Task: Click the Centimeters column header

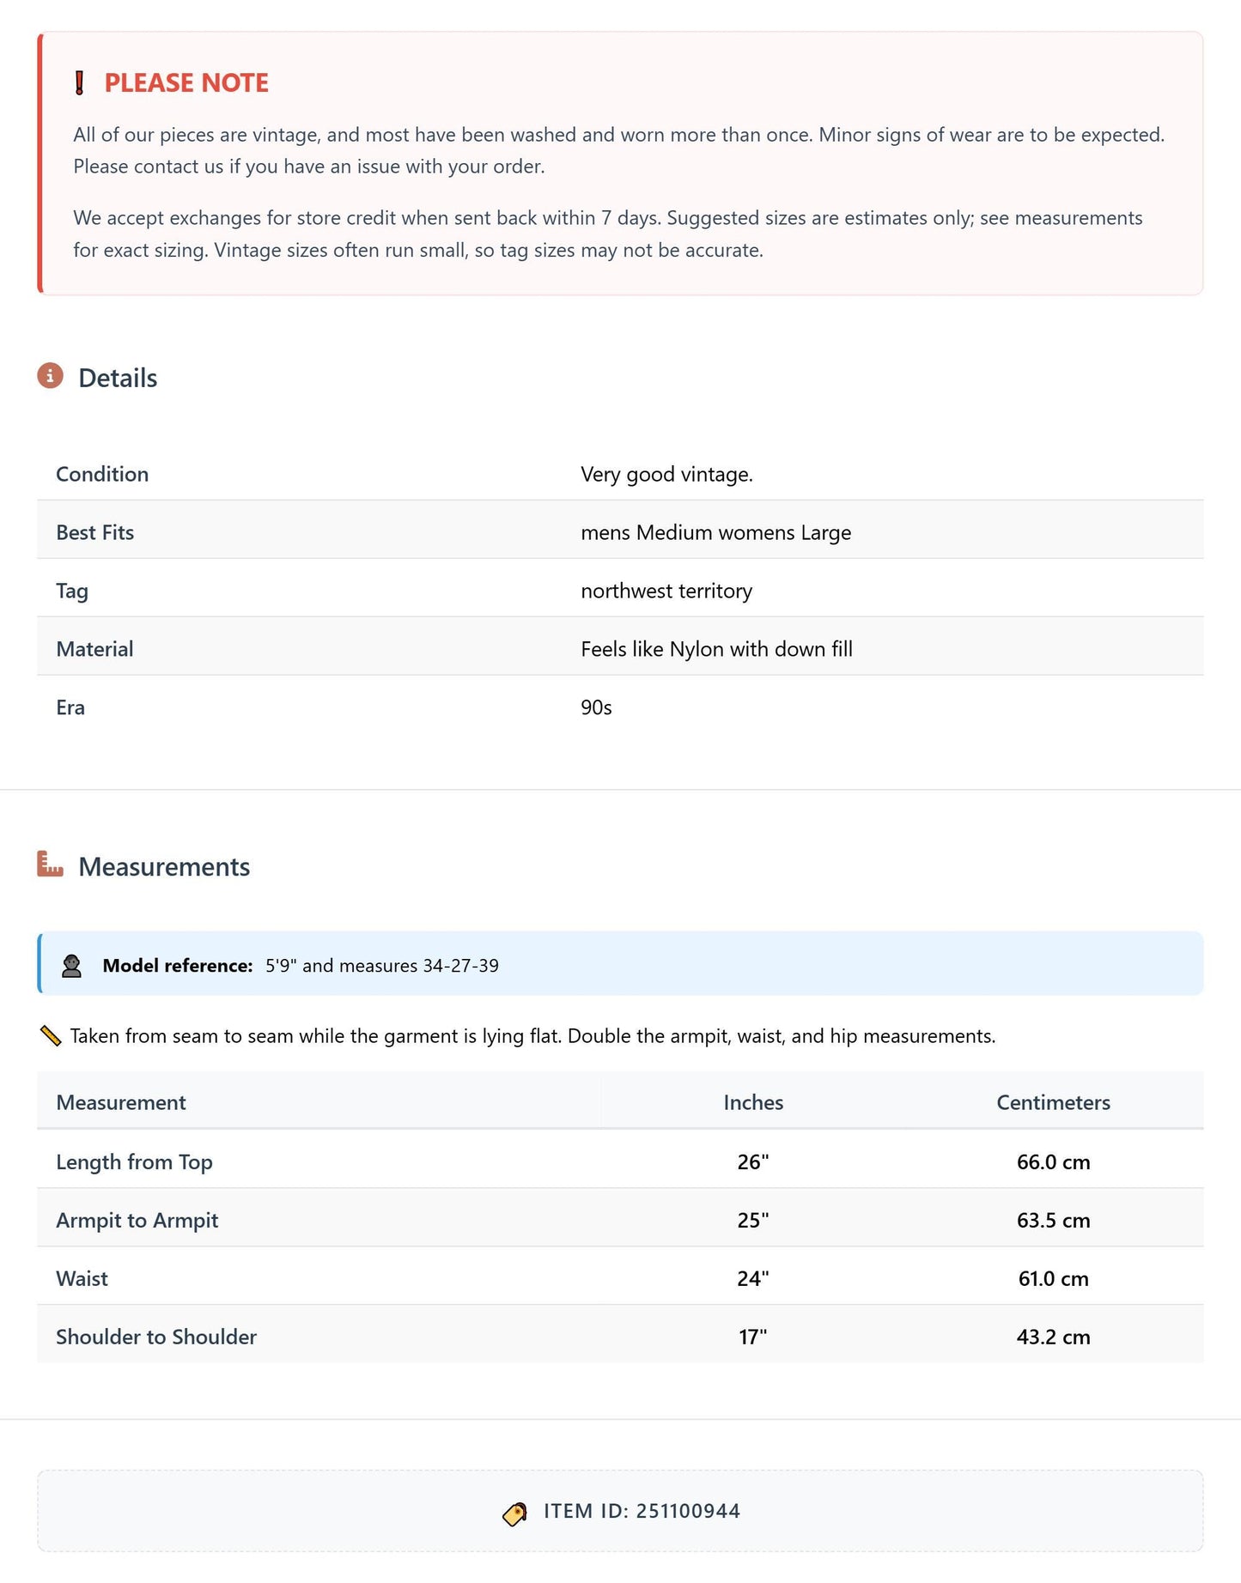Action: pyautogui.click(x=1053, y=1102)
